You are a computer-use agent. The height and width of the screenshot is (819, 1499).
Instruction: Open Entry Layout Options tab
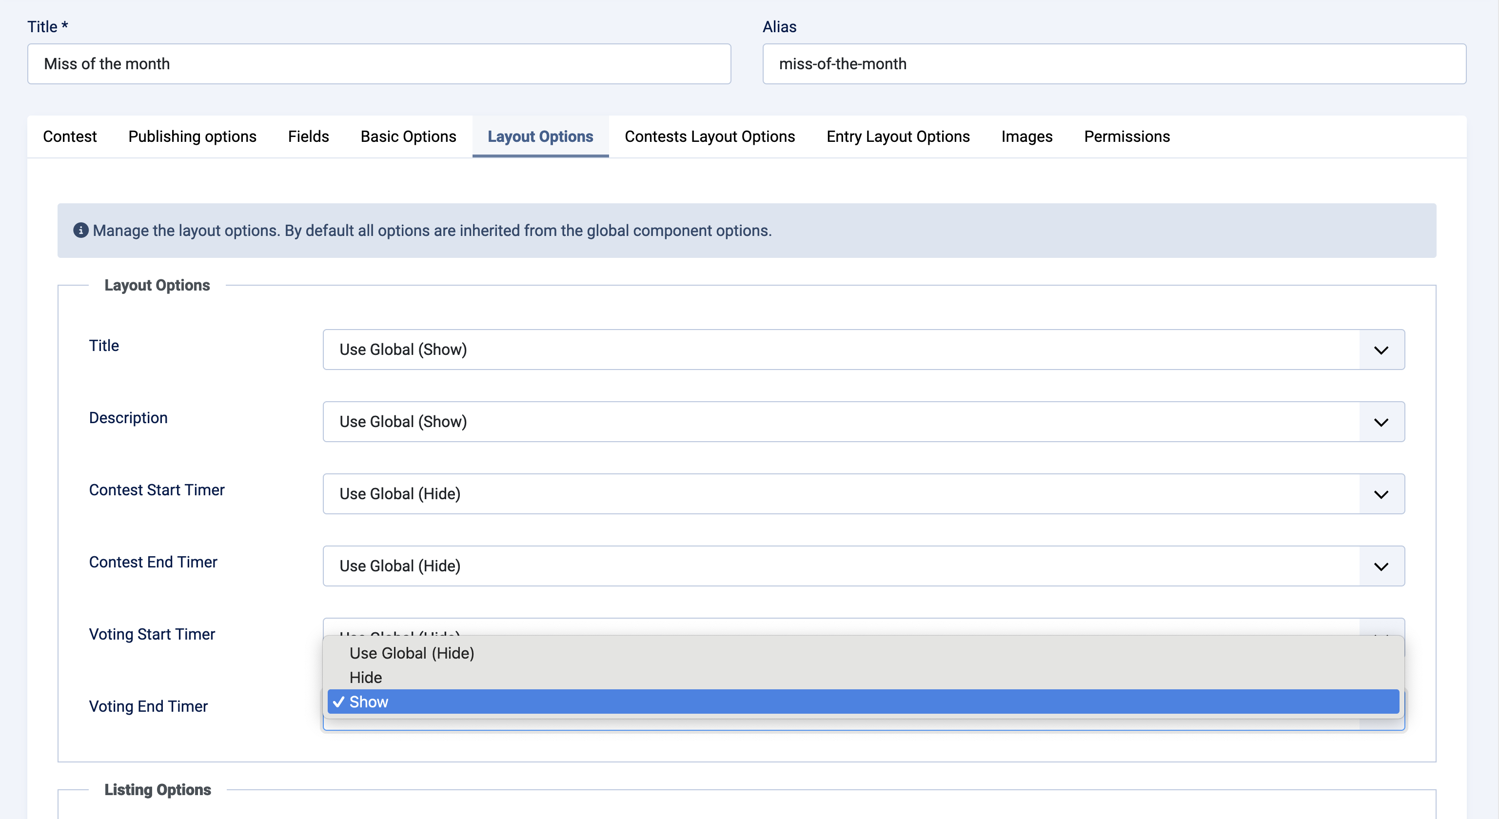(898, 136)
